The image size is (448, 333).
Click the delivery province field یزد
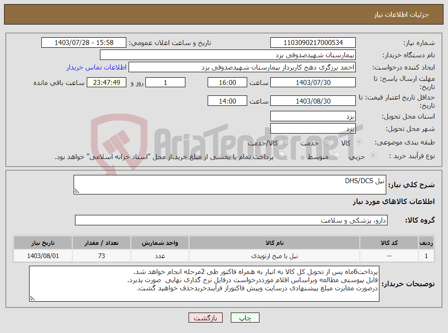pyautogui.click(x=313, y=116)
